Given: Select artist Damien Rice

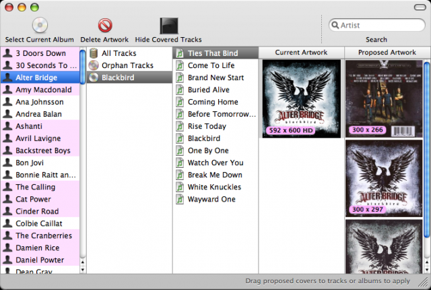Looking at the screenshot, I should (x=40, y=248).
